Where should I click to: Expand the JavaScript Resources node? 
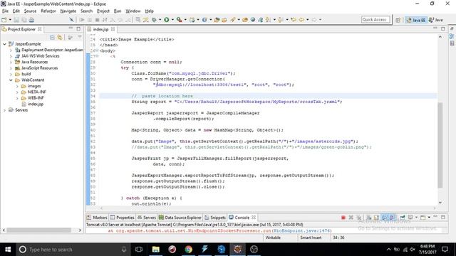point(11,68)
